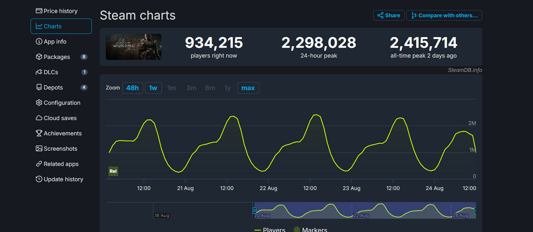Viewport: 533px width, 232px height.
Task: Switch chart zoom to 48h
Action: pyautogui.click(x=133, y=88)
